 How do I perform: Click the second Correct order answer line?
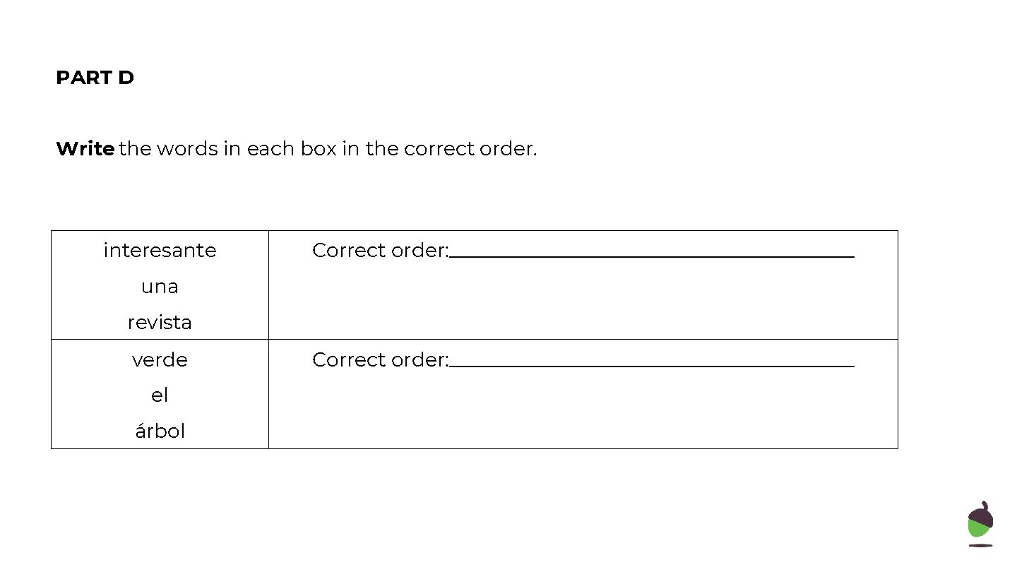coord(652,367)
